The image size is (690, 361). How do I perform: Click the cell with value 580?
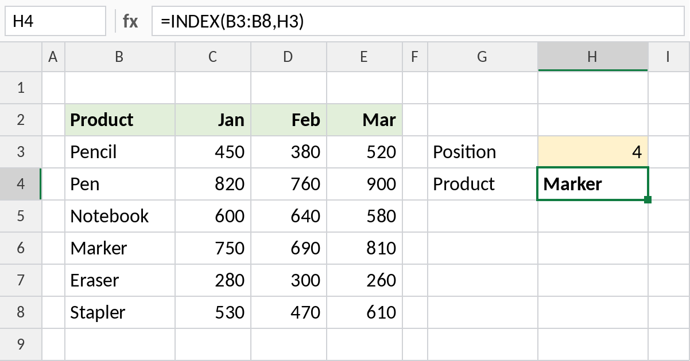point(365,216)
